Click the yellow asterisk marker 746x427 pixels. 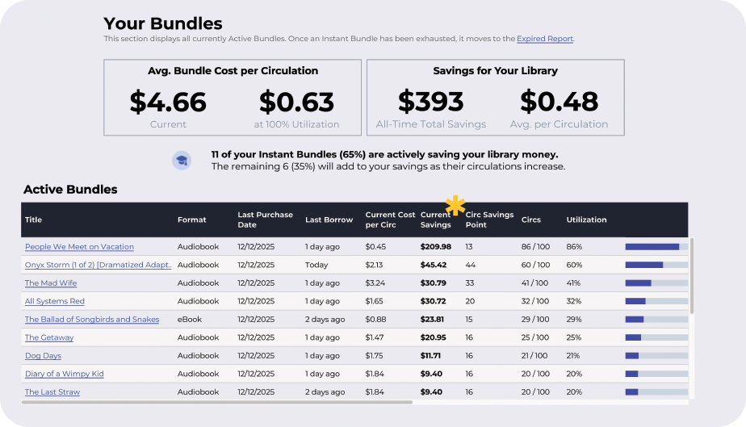tap(455, 206)
